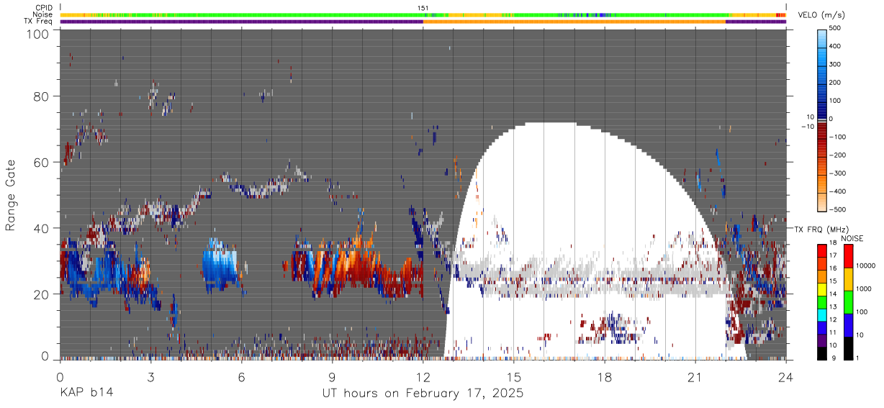Click the x-axis hour label 12

[423, 376]
